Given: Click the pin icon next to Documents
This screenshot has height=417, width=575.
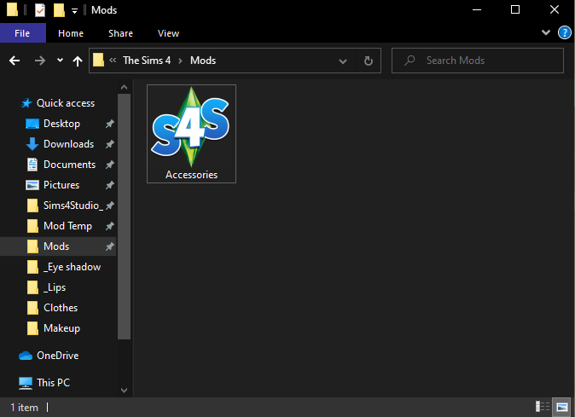Looking at the screenshot, I should pyautogui.click(x=110, y=165).
